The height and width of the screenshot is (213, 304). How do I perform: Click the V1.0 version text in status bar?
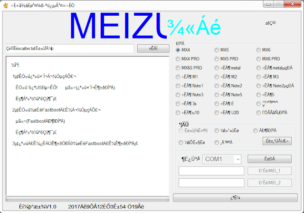tap(38, 207)
